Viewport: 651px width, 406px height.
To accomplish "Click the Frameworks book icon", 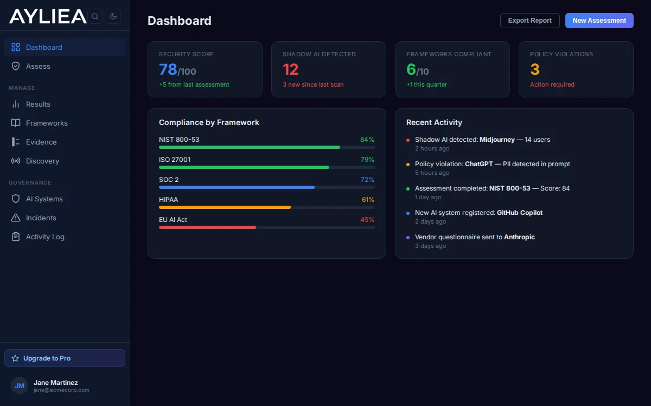I will [x=15, y=123].
